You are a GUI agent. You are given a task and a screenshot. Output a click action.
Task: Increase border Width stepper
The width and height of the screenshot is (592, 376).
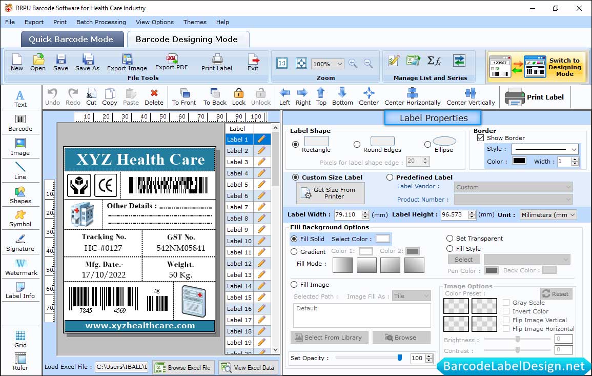point(575,160)
